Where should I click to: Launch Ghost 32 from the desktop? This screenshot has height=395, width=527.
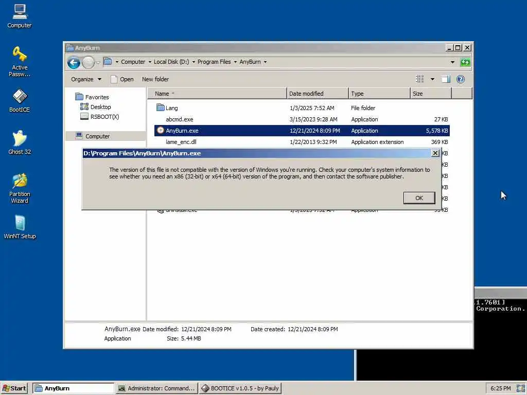[x=20, y=142]
